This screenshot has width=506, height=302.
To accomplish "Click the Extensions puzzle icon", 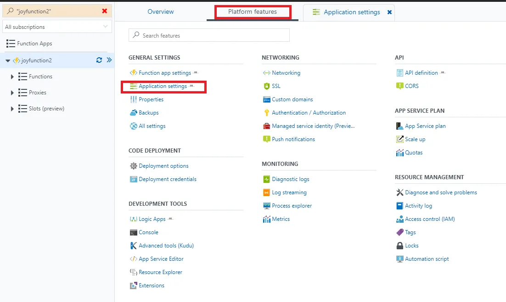I will (x=133, y=286).
